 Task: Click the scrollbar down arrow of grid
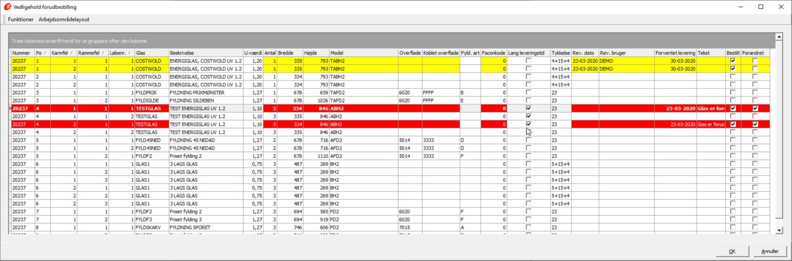[x=779, y=231]
